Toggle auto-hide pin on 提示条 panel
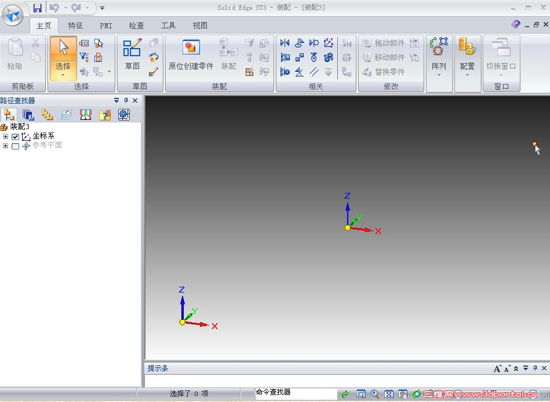This screenshot has height=402, width=550. coord(535,368)
